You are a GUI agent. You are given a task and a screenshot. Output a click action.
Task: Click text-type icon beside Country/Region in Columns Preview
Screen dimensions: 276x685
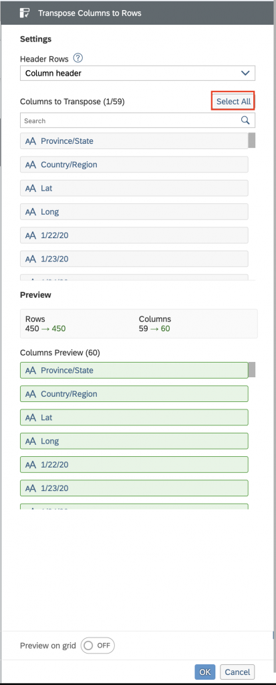click(30, 393)
